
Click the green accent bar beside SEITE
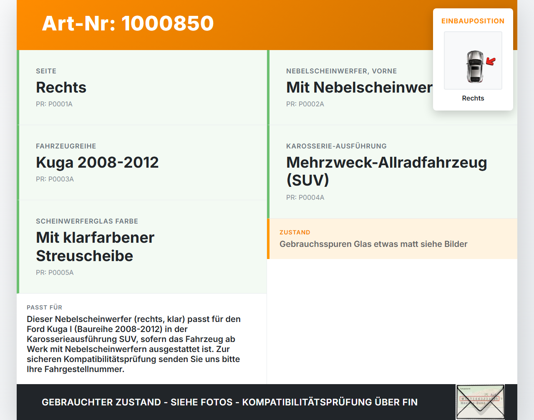tap(18, 87)
